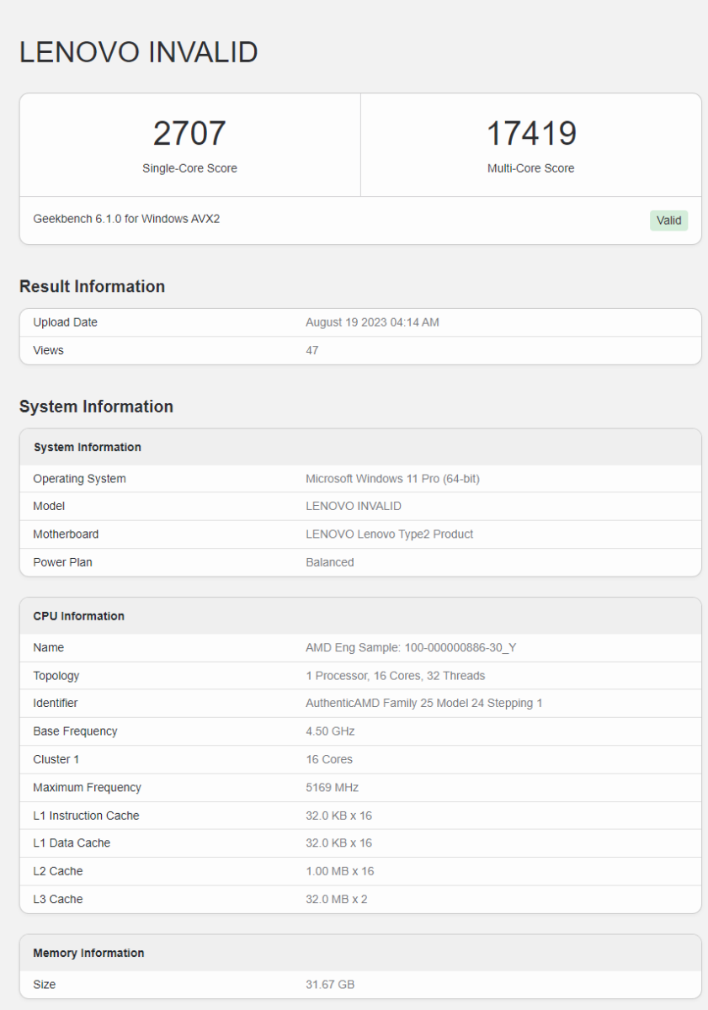Click the Model row label
Image resolution: width=708 pixels, height=1010 pixels.
point(49,506)
